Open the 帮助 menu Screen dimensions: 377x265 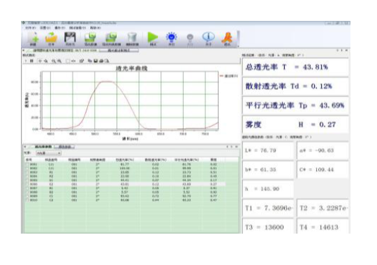(95, 28)
